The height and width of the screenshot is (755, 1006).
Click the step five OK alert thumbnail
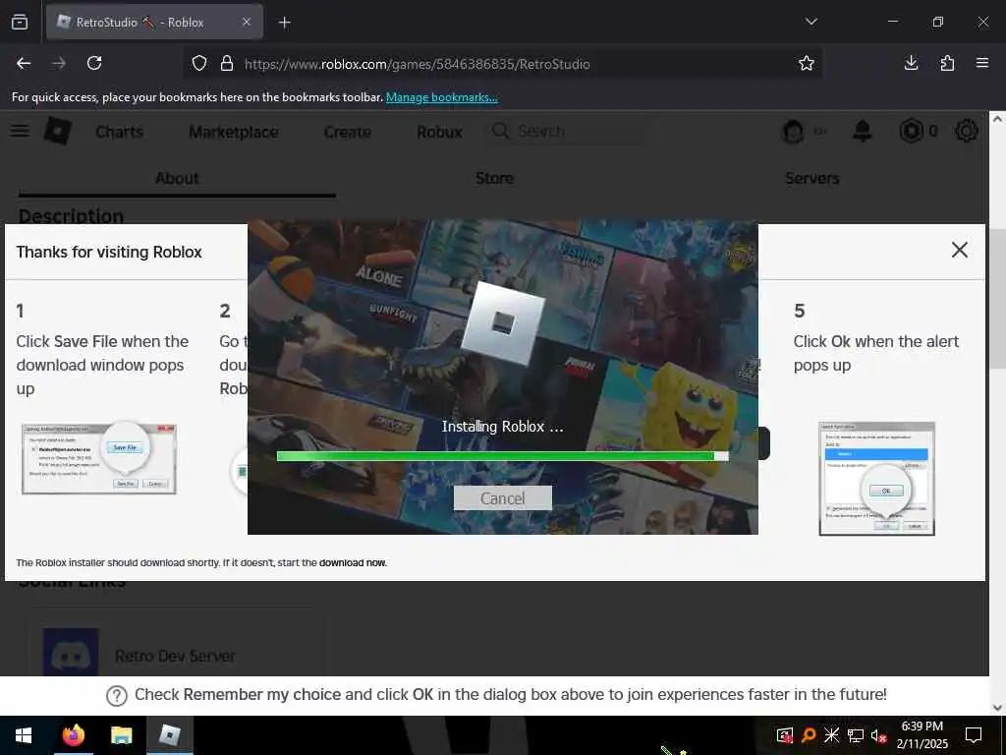click(x=876, y=479)
